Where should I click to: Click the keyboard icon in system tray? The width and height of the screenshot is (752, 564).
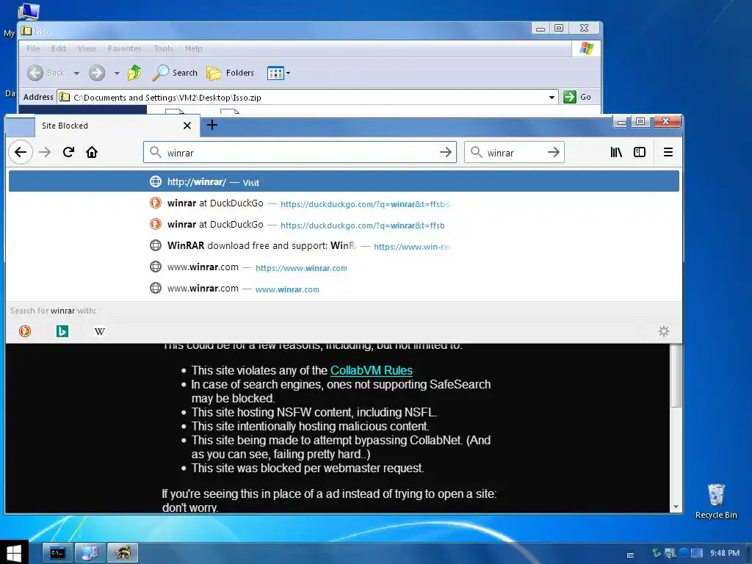[x=631, y=555]
